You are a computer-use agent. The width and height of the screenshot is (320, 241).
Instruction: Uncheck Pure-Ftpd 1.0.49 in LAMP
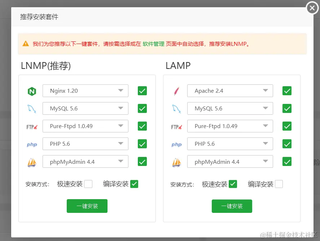coord(287,126)
